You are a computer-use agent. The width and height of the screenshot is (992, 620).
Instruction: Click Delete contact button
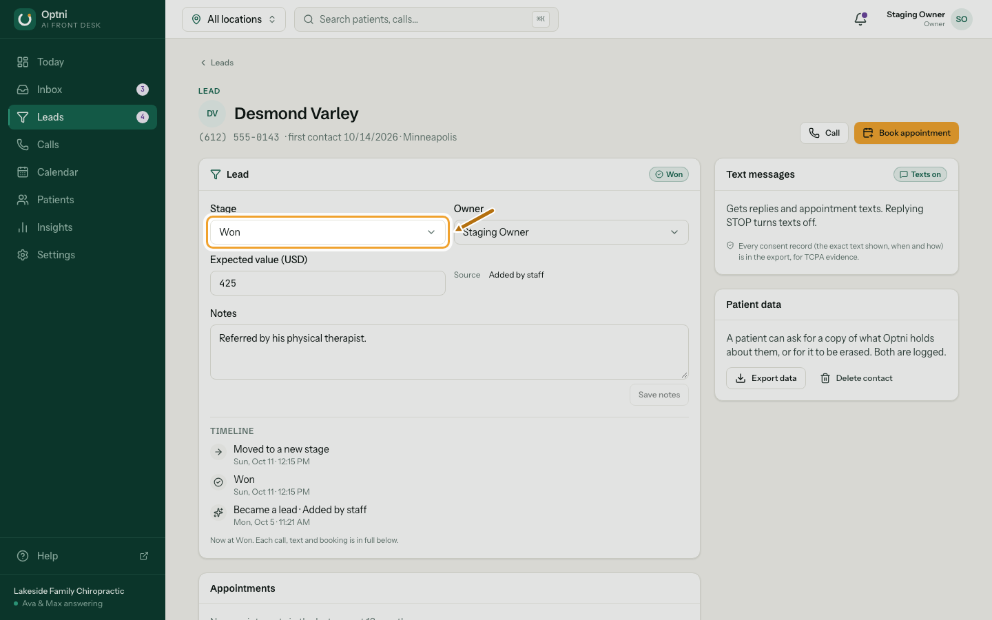click(856, 378)
